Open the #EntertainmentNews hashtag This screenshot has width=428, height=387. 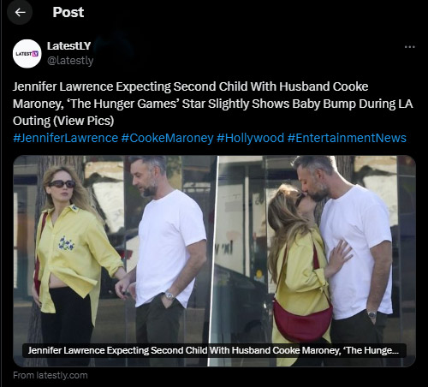pos(347,138)
